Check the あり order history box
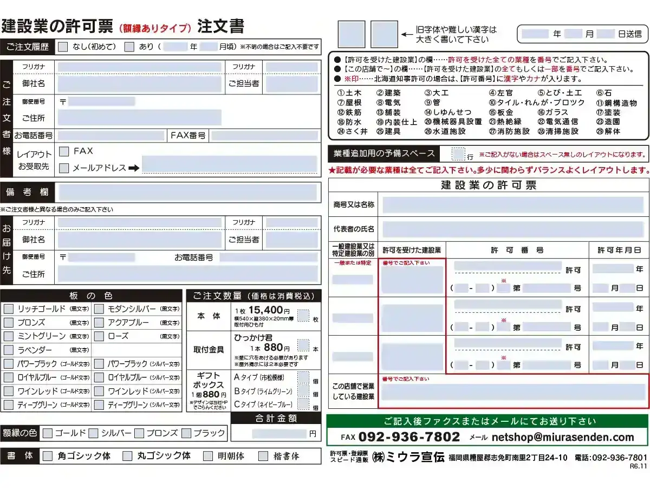The width and height of the screenshot is (650, 488). 127,45
